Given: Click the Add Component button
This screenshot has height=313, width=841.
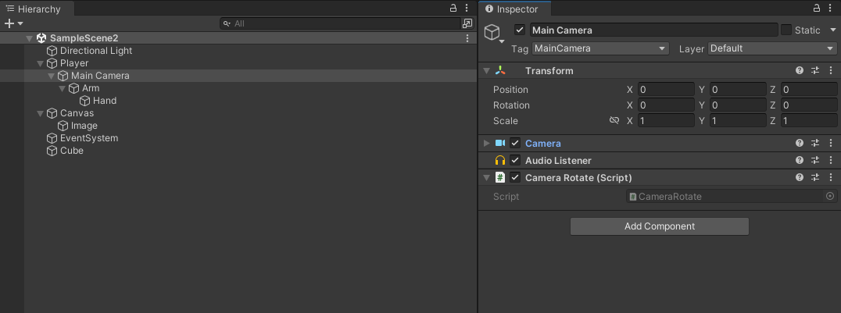Looking at the screenshot, I should tap(659, 226).
